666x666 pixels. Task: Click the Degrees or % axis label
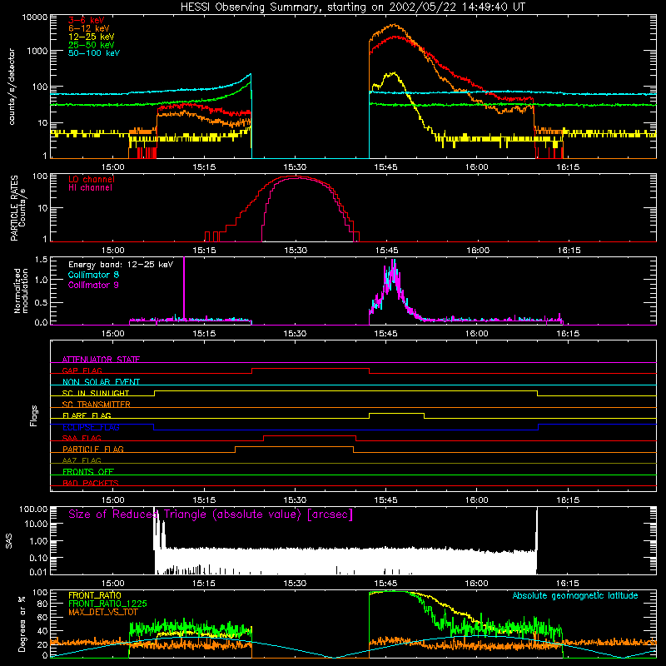point(22,624)
